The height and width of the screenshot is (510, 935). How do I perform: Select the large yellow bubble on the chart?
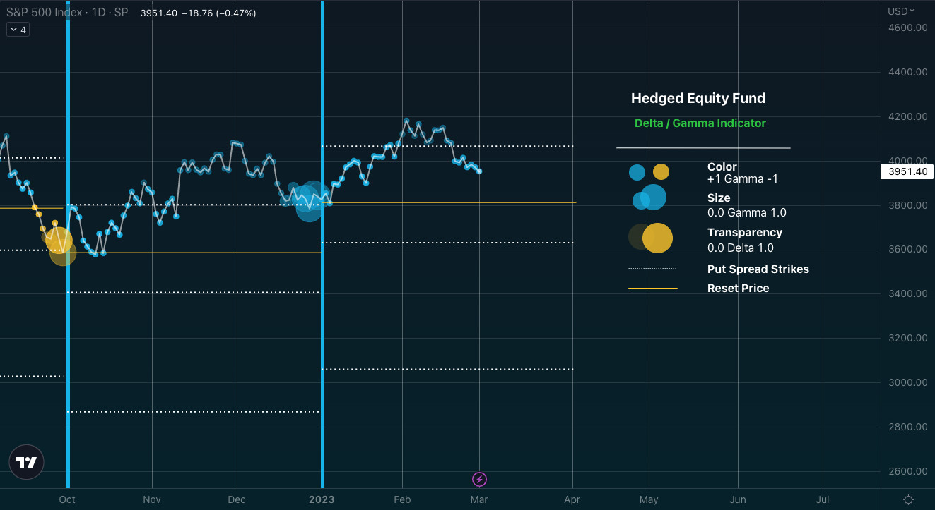click(x=59, y=240)
